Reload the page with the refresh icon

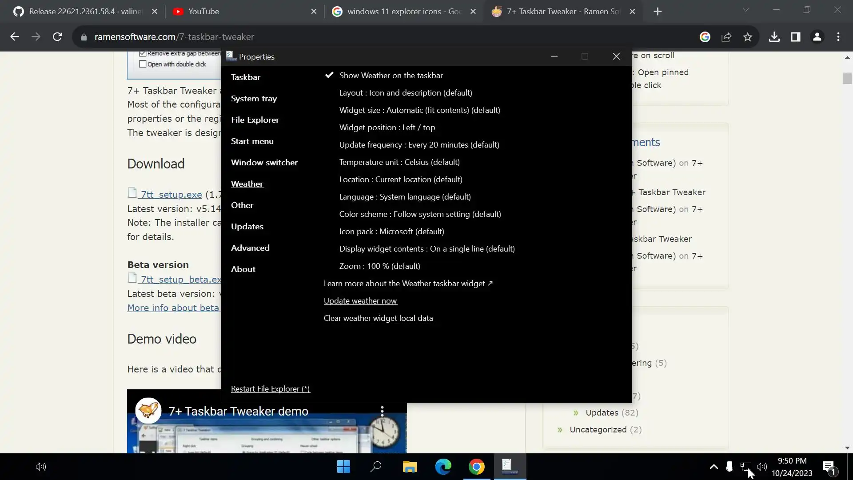57,37
